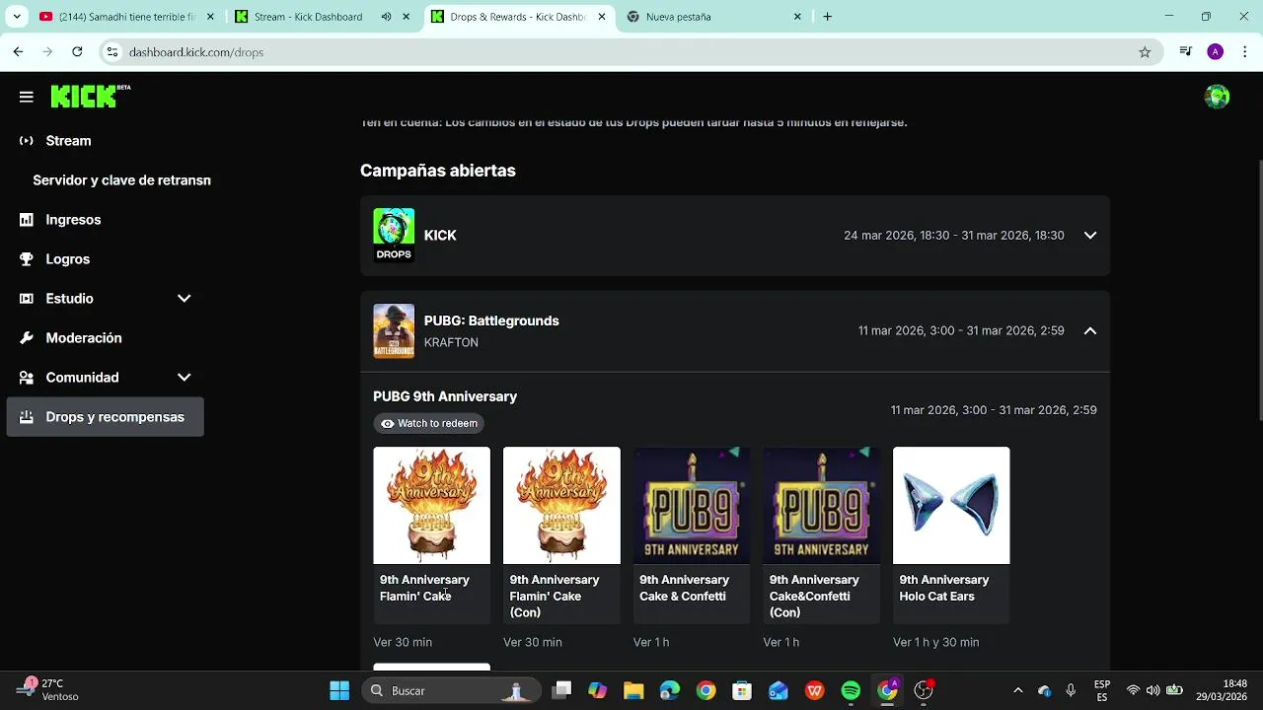Screen dimensions: 1263x710
Task: Show hidden system tray icons
Action: click(x=1018, y=691)
